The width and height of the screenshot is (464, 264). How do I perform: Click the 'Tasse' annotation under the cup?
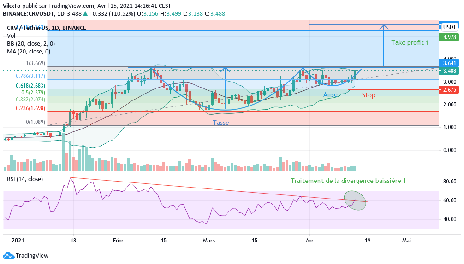coord(221,123)
